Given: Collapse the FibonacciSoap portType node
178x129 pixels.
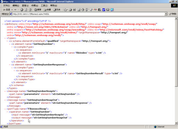Looking at the screenshot, I should click(x=5, y=109).
